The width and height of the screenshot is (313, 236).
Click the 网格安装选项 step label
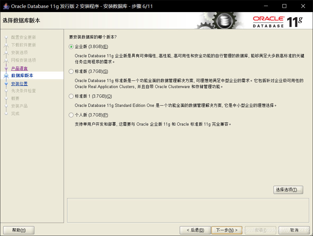click(23, 60)
